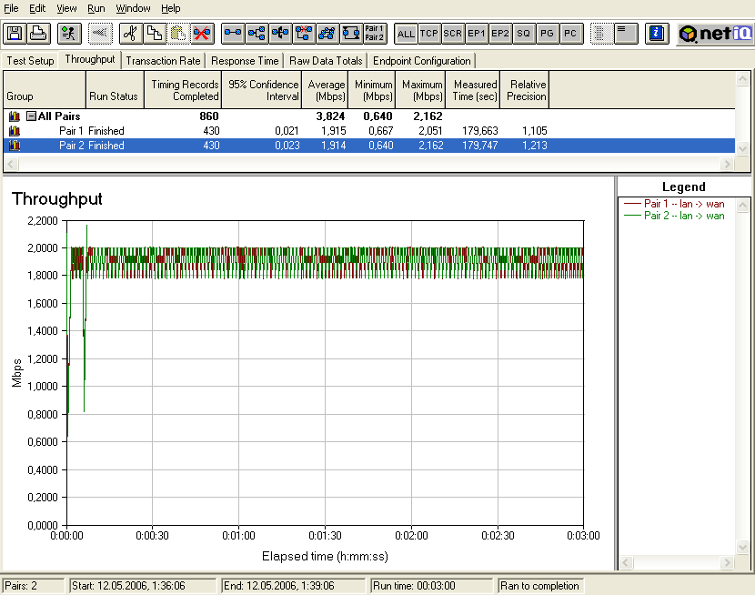Click results table scroll-right arrow
The width and height of the screenshot is (755, 595).
pos(727,165)
